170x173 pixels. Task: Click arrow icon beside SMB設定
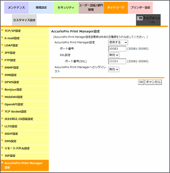2,74
